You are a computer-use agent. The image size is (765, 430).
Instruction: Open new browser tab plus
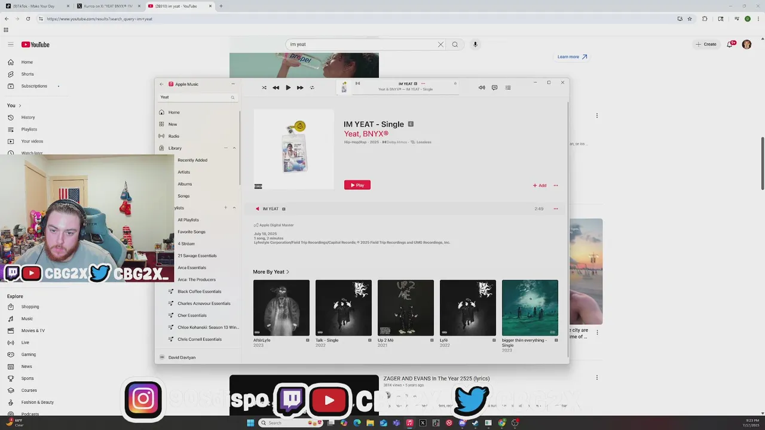[221, 6]
